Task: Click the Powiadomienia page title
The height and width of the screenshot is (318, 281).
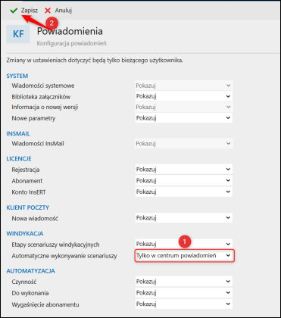Action: point(70,32)
